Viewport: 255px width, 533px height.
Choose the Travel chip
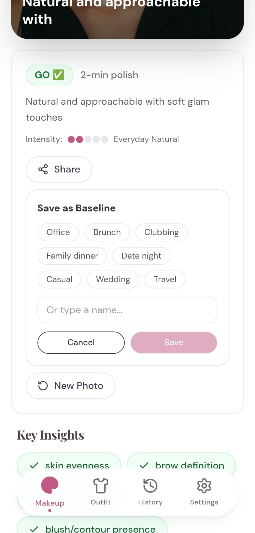pos(165,279)
